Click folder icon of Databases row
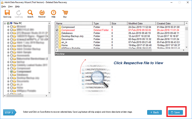 click(60, 33)
